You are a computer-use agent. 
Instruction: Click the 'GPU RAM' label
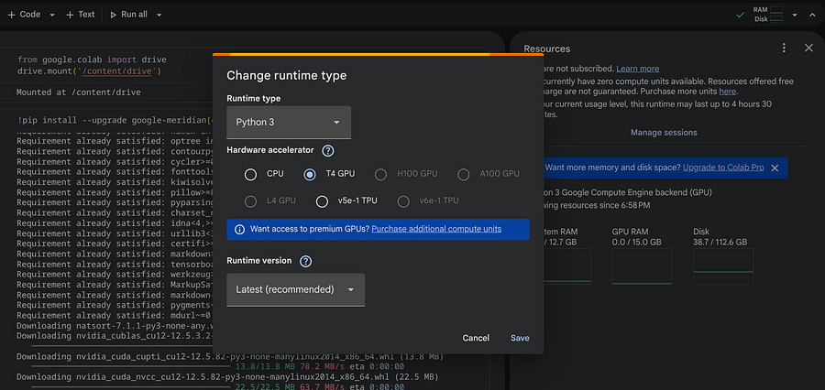click(631, 232)
